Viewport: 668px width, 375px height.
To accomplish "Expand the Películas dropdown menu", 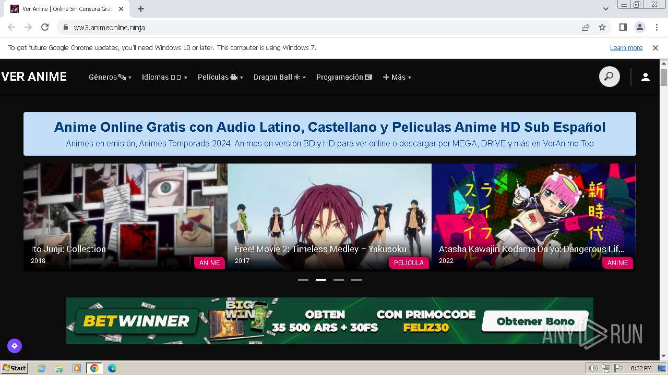I will coord(220,77).
